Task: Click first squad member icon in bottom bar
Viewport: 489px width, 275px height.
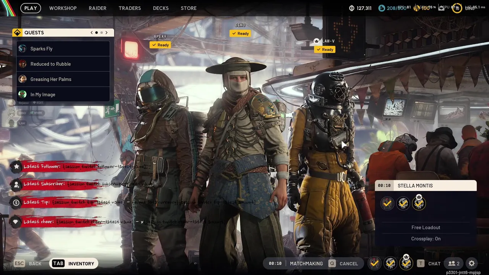Action: coord(375,263)
